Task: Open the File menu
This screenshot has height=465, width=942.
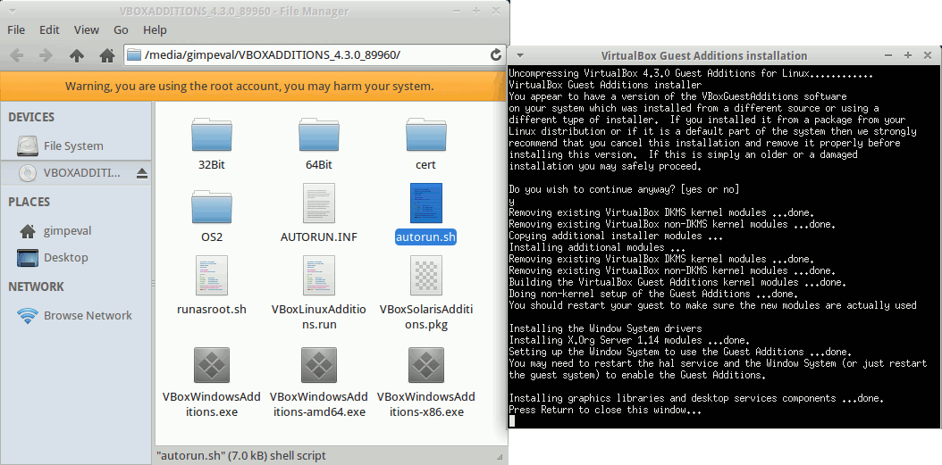Action: [x=15, y=30]
